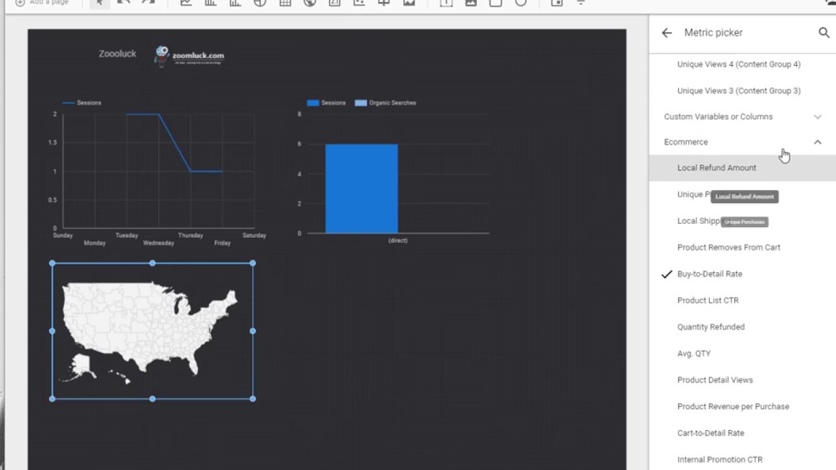Expand Custom Variables or Columns group

point(743,117)
